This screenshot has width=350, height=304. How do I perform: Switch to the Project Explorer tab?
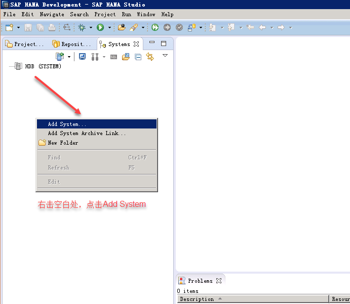pos(24,44)
